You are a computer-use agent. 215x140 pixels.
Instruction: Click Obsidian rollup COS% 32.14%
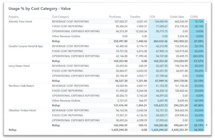click(199, 125)
